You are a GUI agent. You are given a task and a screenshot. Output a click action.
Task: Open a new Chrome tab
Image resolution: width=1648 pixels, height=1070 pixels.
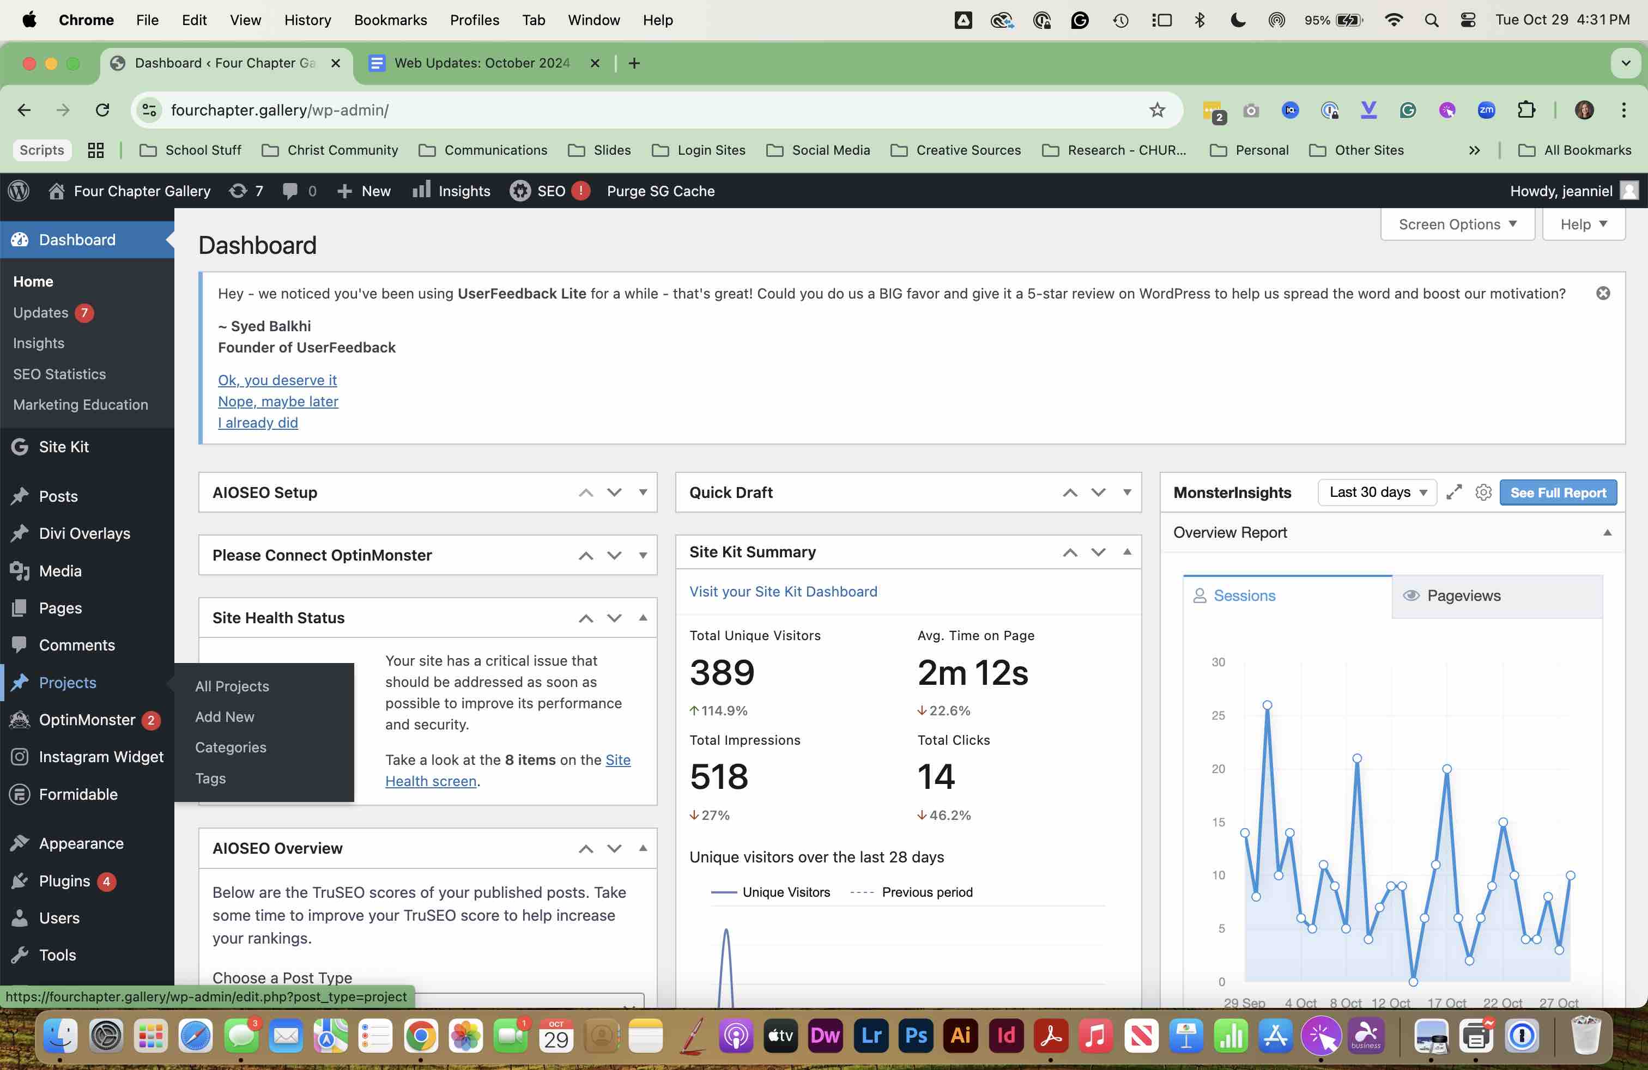coord(634,63)
